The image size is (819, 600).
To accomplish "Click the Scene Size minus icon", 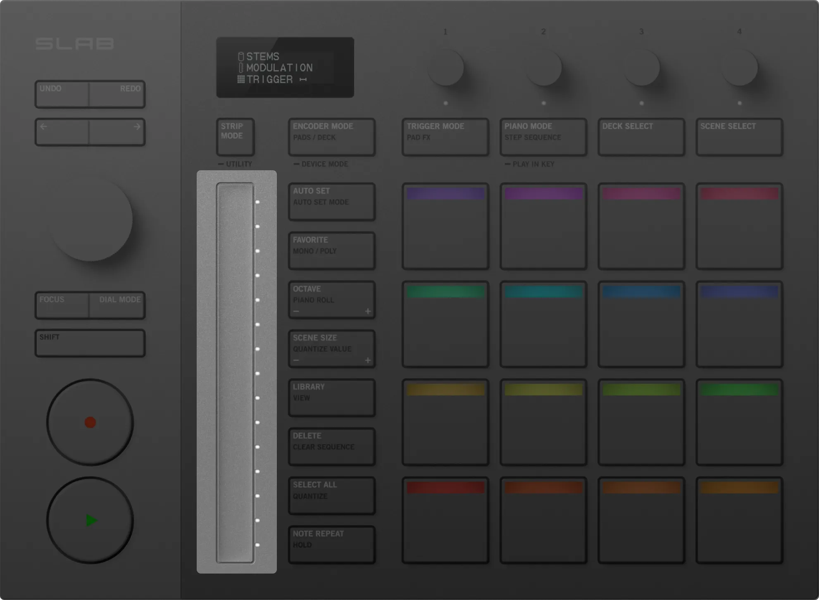I will 296,360.
